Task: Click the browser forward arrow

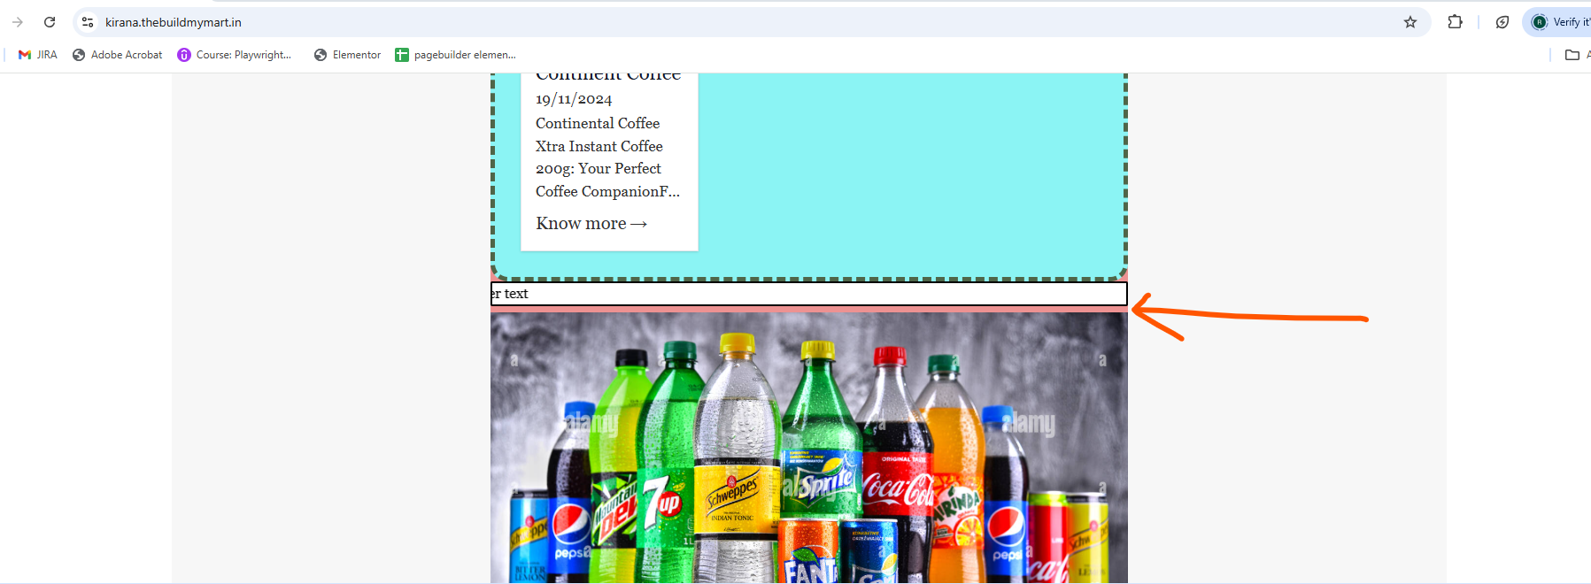Action: [18, 22]
